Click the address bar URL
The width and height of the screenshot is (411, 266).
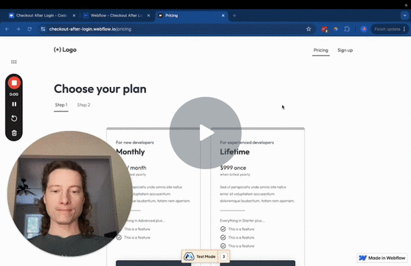(x=90, y=29)
